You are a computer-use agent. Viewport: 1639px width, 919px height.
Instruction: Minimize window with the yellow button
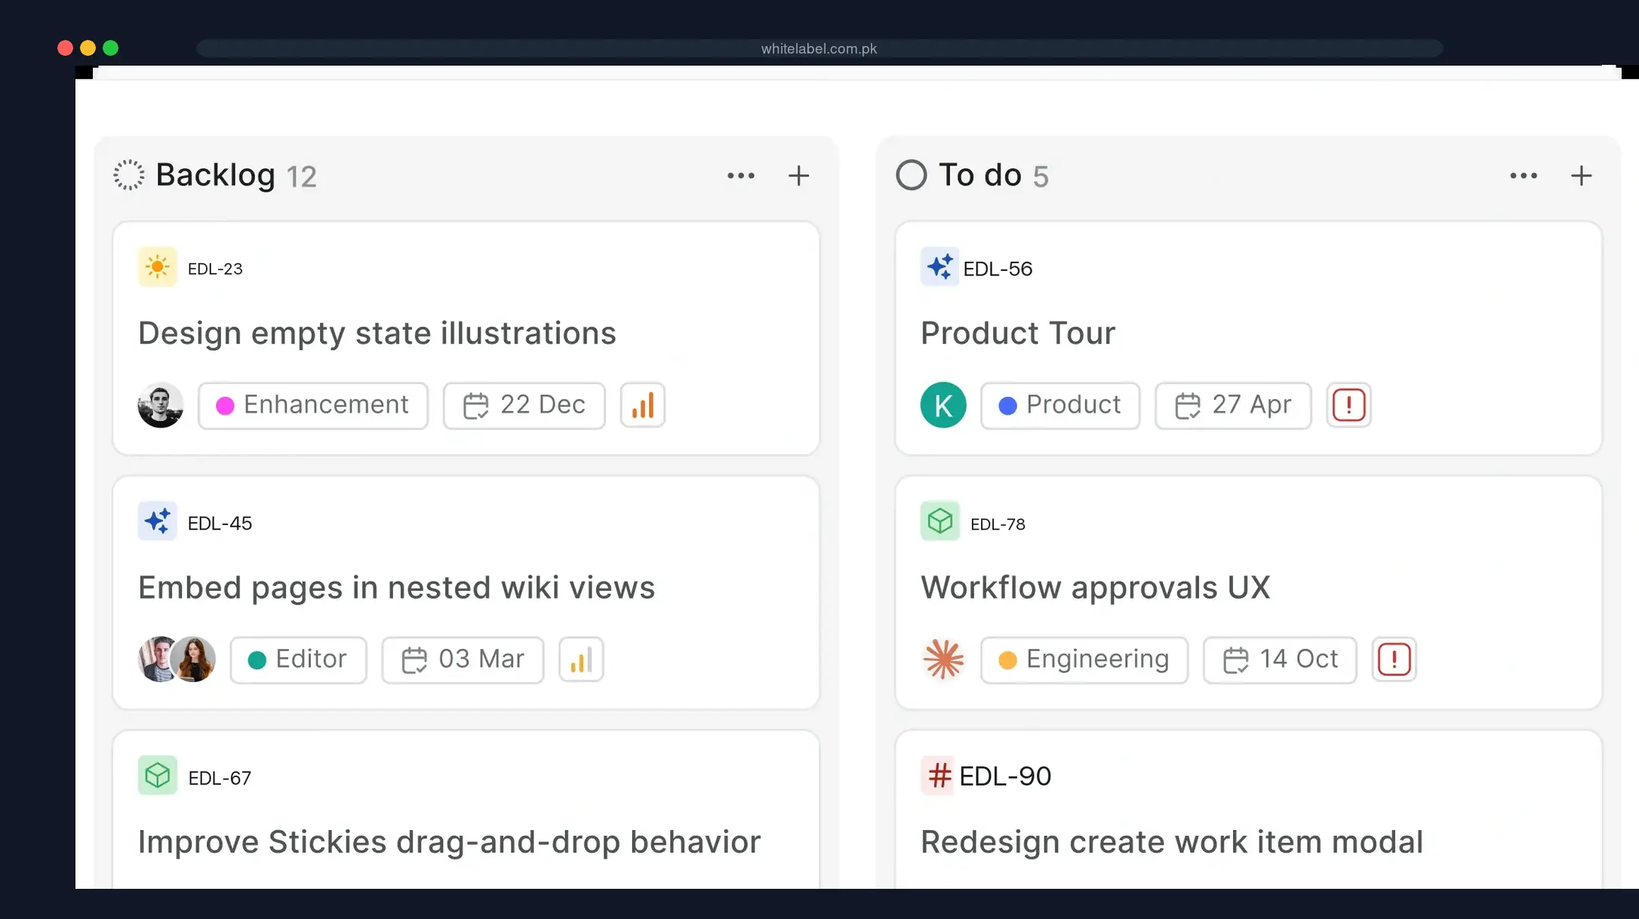tap(88, 48)
